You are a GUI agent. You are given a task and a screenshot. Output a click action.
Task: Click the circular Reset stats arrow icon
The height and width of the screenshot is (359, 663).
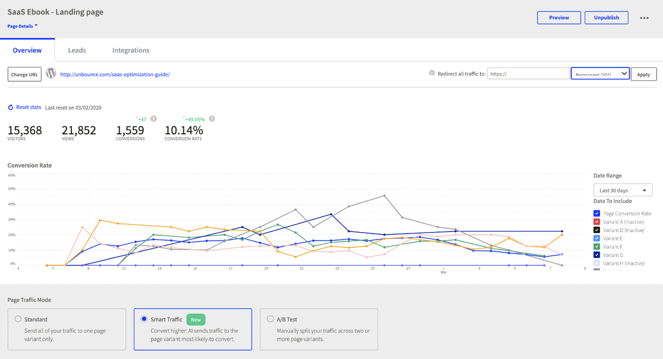10,107
